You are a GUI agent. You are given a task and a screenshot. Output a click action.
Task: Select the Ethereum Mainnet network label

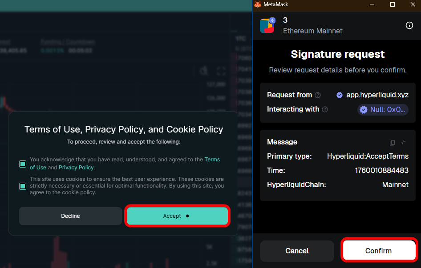[312, 31]
